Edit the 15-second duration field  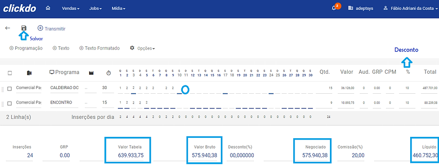pos(108,103)
